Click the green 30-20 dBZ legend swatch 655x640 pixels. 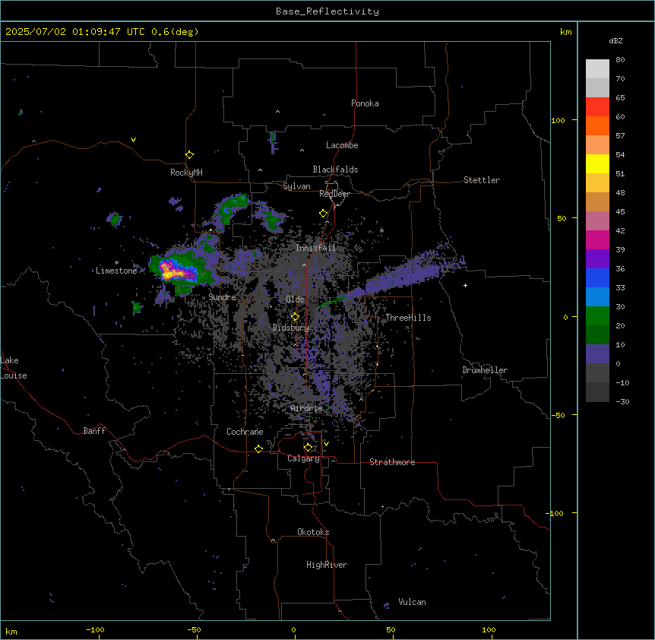pyautogui.click(x=597, y=316)
